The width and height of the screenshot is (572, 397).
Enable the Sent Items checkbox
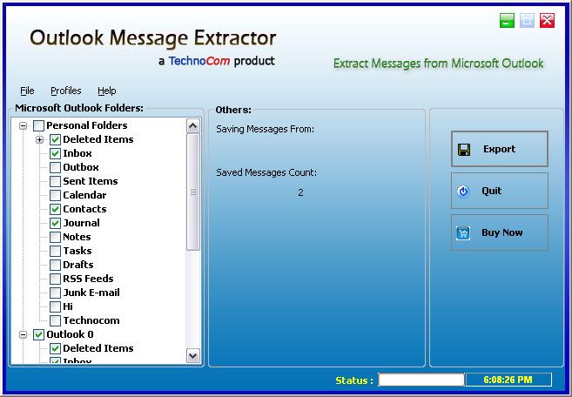[55, 181]
